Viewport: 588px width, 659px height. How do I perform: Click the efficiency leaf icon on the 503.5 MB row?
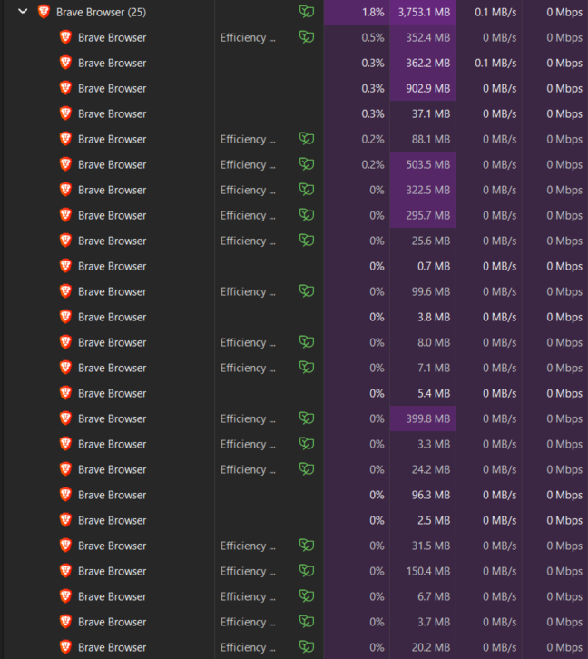coord(307,164)
